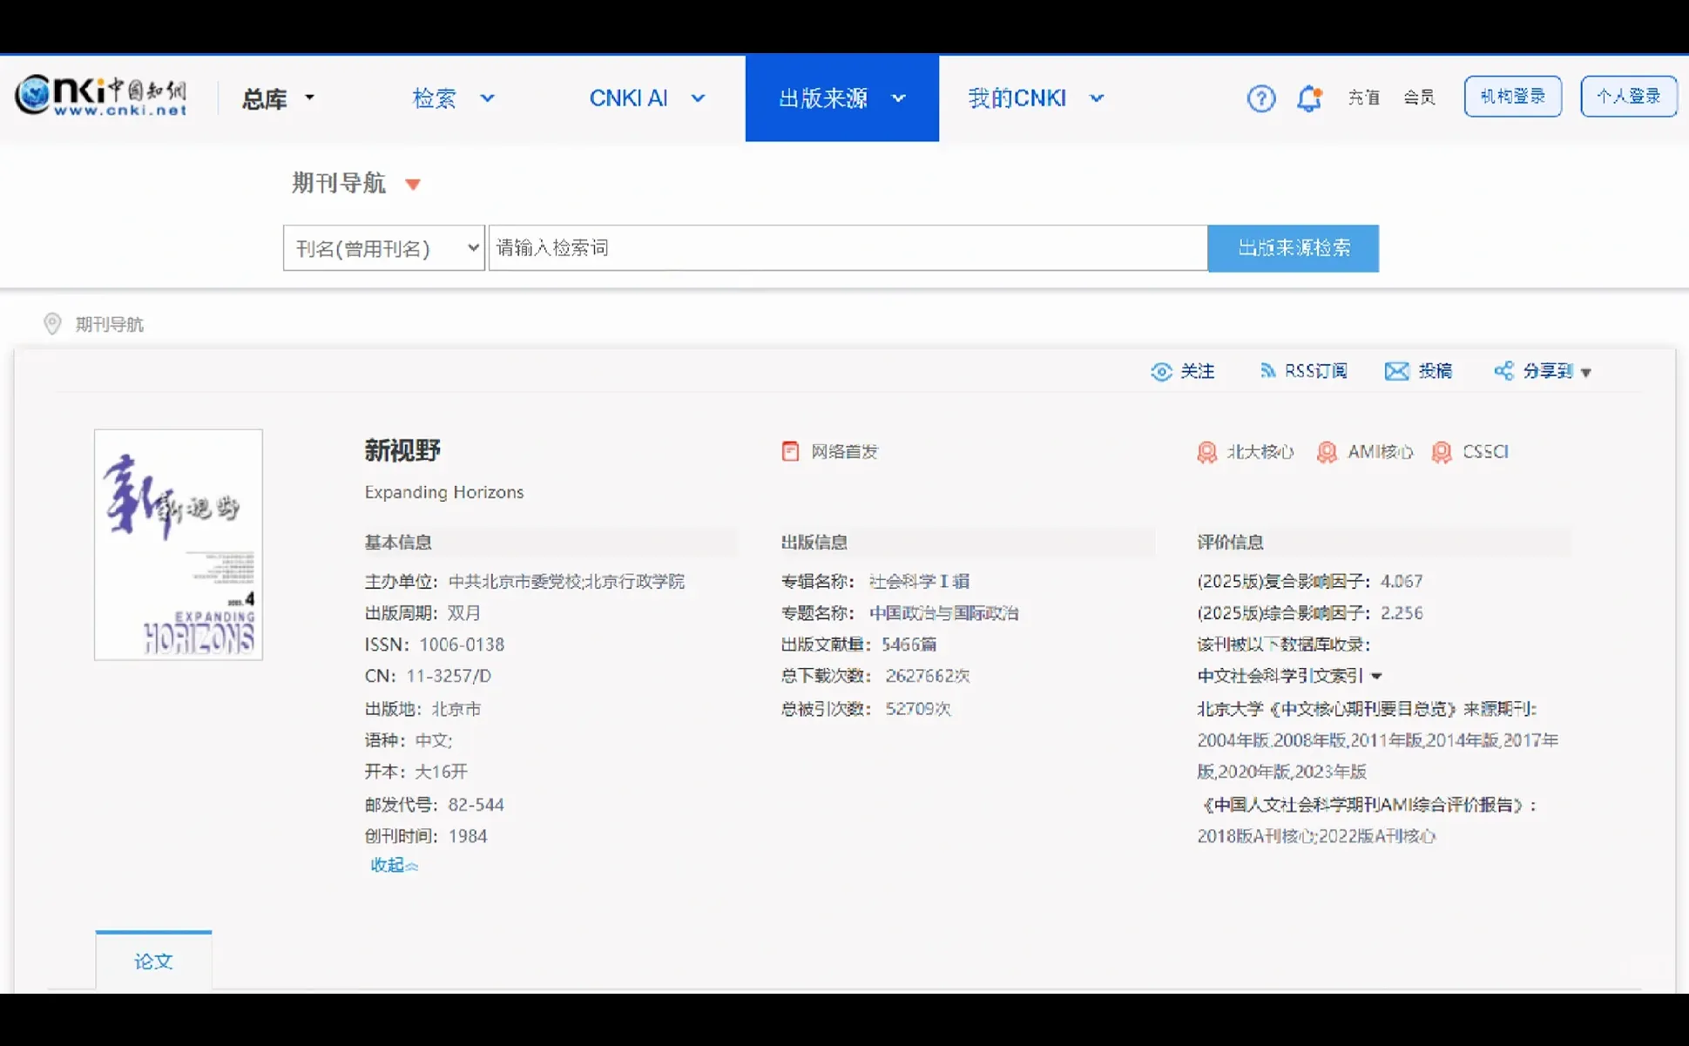Click the 分享到 share icon
The width and height of the screenshot is (1689, 1046).
click(1503, 371)
